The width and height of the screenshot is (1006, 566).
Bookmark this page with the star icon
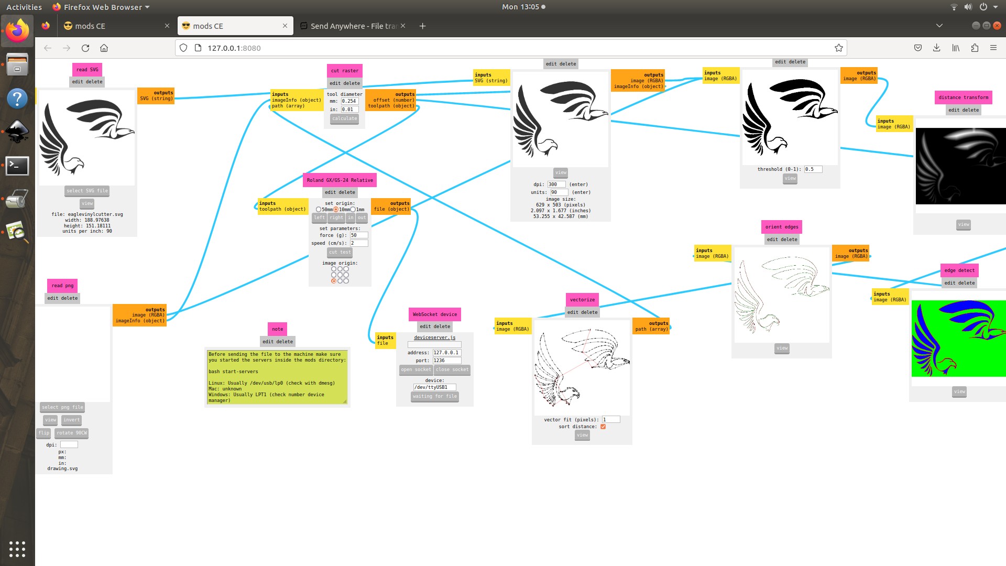838,48
